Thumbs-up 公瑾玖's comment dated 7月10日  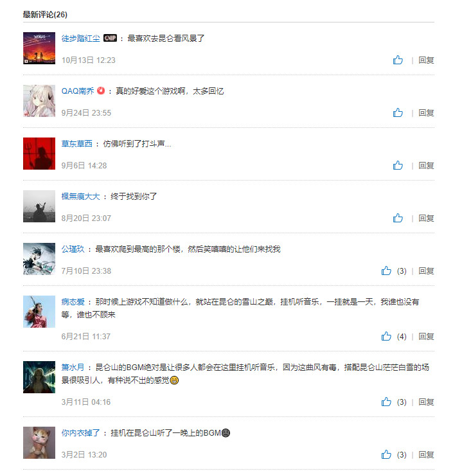tap(386, 271)
